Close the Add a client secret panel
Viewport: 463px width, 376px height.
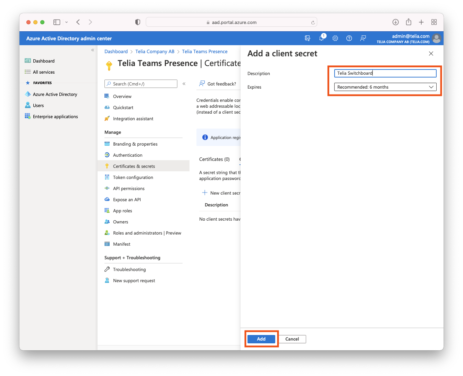point(431,54)
